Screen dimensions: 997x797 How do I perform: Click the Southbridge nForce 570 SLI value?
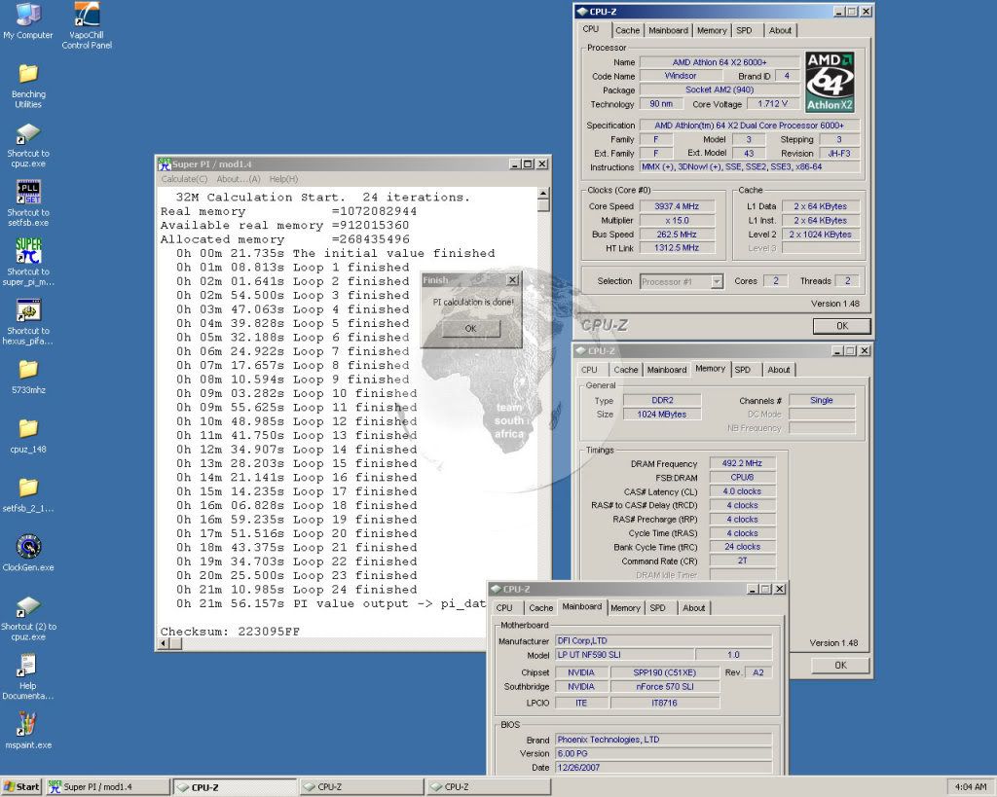[x=665, y=686]
